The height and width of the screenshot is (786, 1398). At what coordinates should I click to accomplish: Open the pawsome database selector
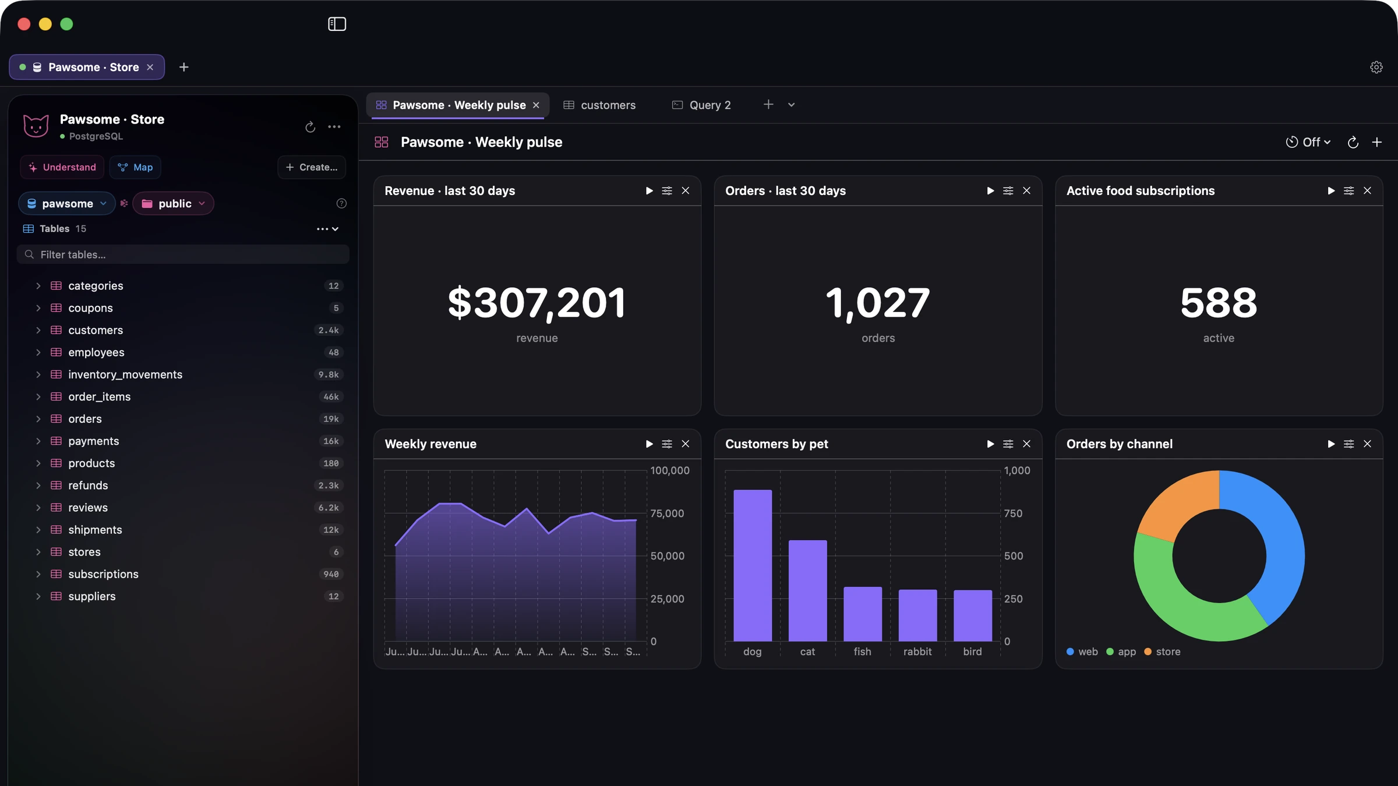(67, 203)
